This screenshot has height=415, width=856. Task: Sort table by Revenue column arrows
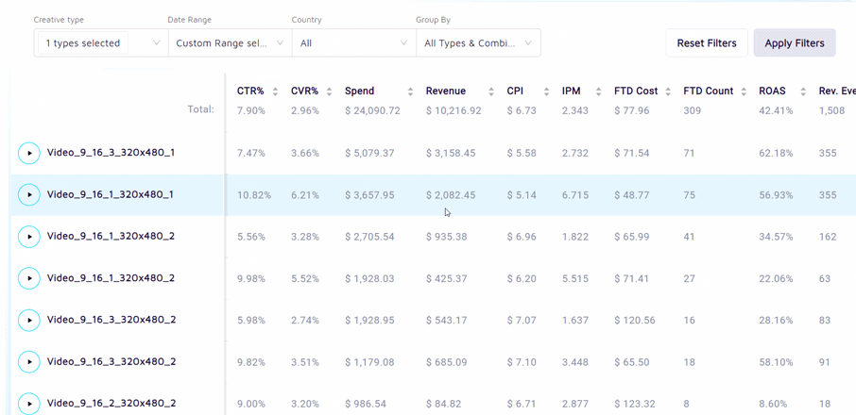[491, 91]
